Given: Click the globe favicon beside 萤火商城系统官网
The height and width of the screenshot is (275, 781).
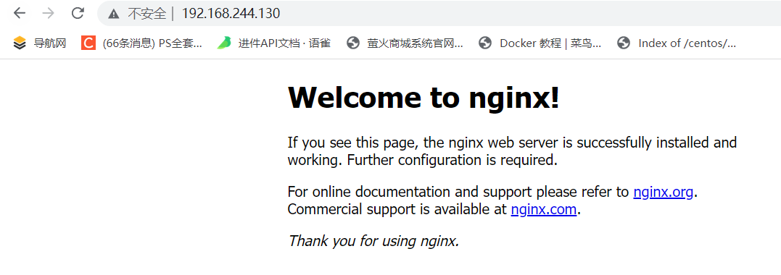Looking at the screenshot, I should tap(353, 43).
